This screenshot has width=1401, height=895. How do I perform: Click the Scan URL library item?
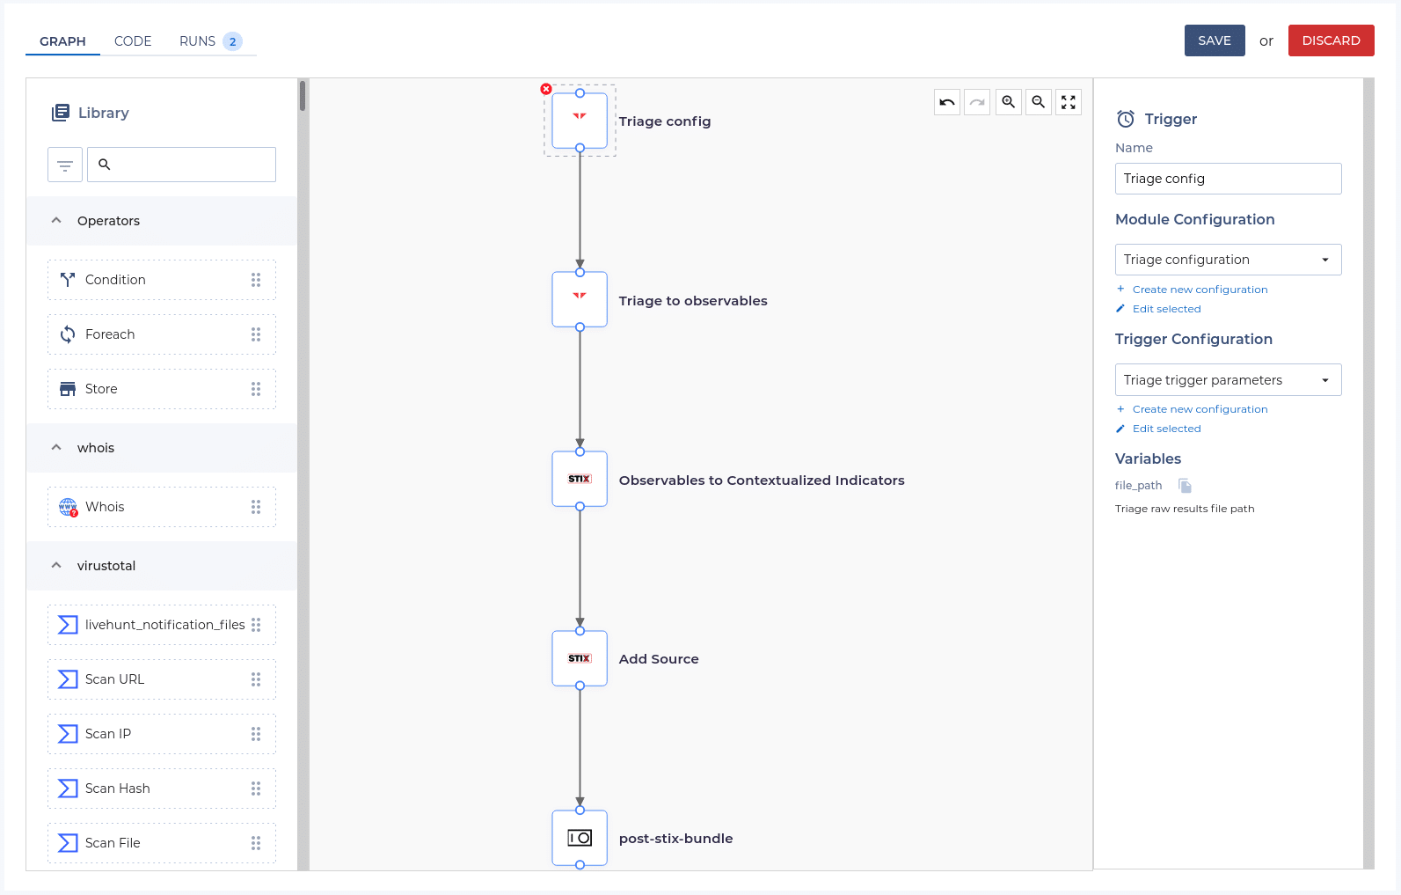coord(162,679)
